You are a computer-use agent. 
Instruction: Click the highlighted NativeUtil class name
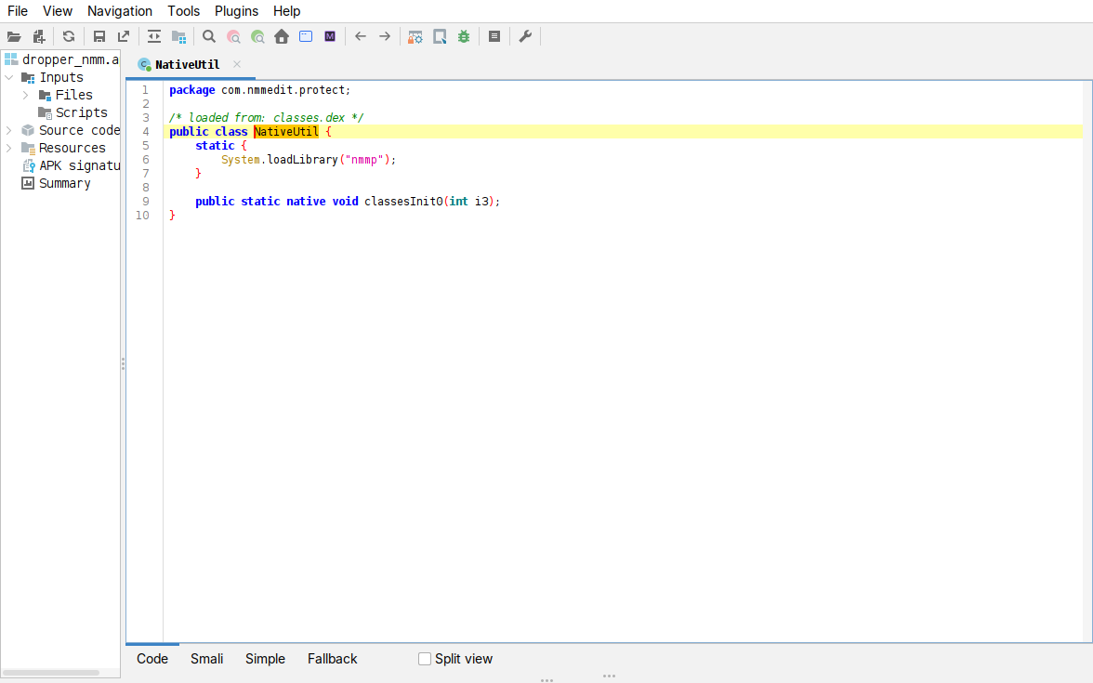tap(286, 132)
